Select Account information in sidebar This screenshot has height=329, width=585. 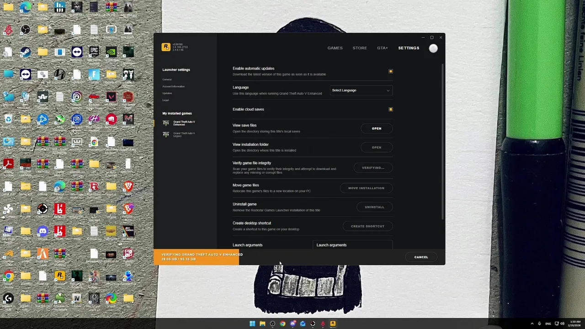(174, 86)
